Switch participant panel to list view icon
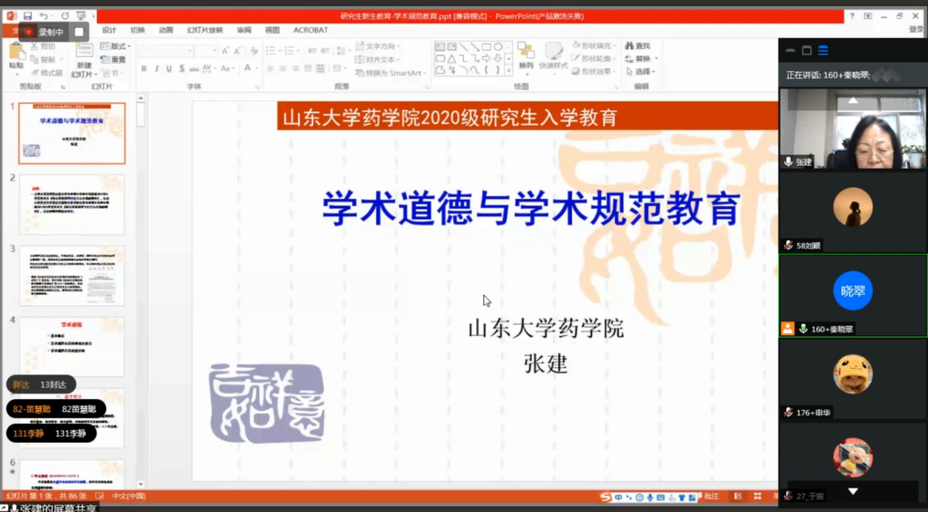Image resolution: width=928 pixels, height=512 pixels. pos(823,50)
